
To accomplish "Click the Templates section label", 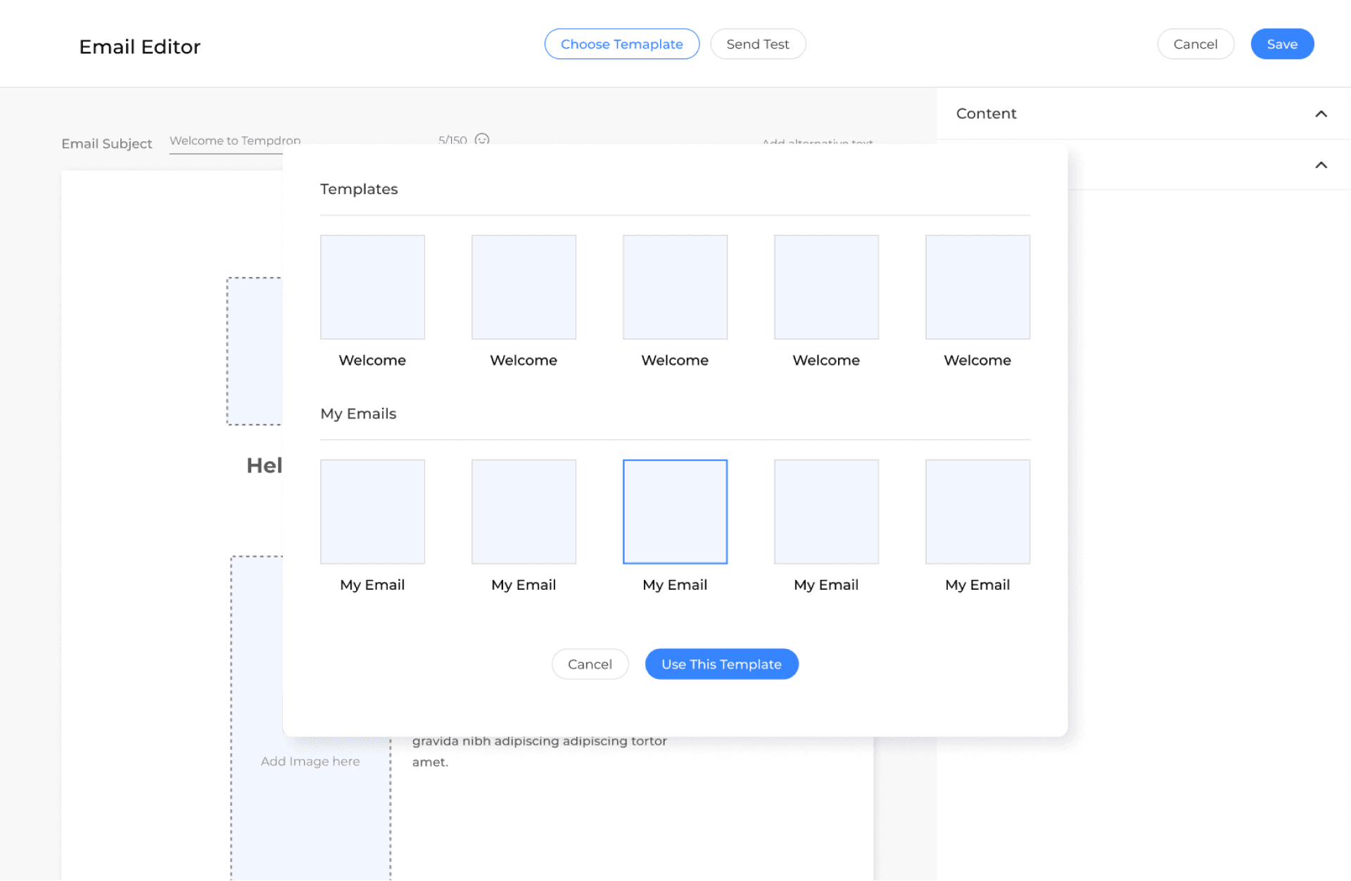I will click(x=360, y=189).
